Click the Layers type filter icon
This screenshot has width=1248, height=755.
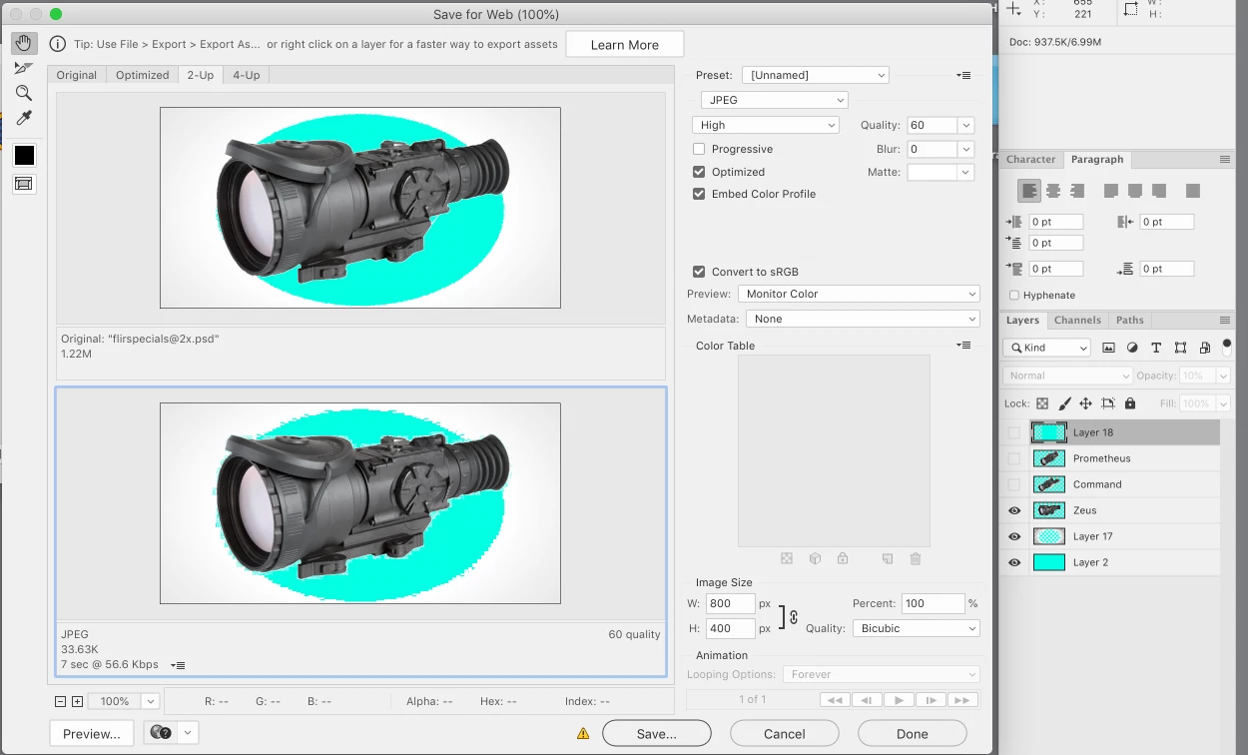(1156, 348)
